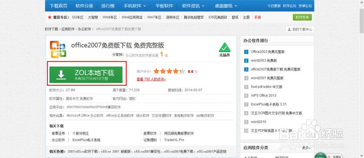The image size is (364, 158).
Task: Click the five-star user rating
Action: pyautogui.click(x=169, y=71)
